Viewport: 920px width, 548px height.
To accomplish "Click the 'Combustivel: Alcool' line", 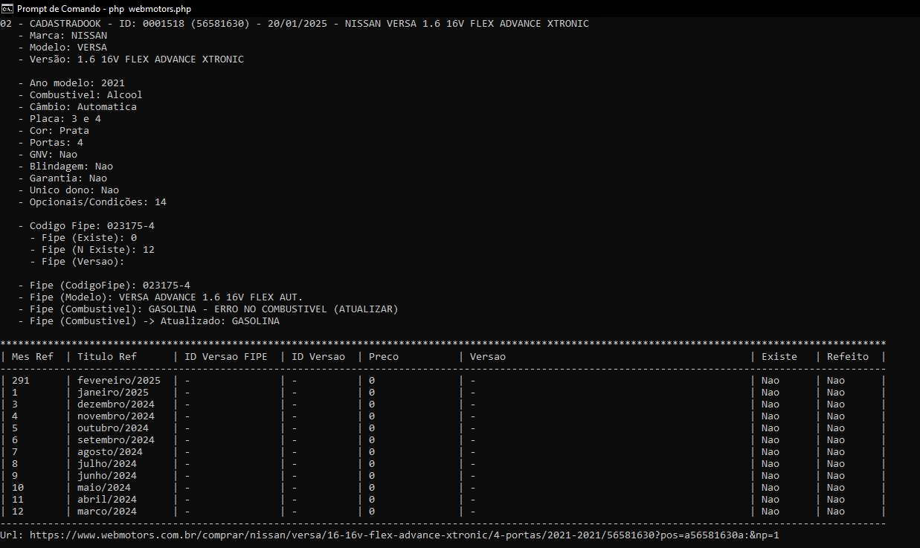I will 80,95.
